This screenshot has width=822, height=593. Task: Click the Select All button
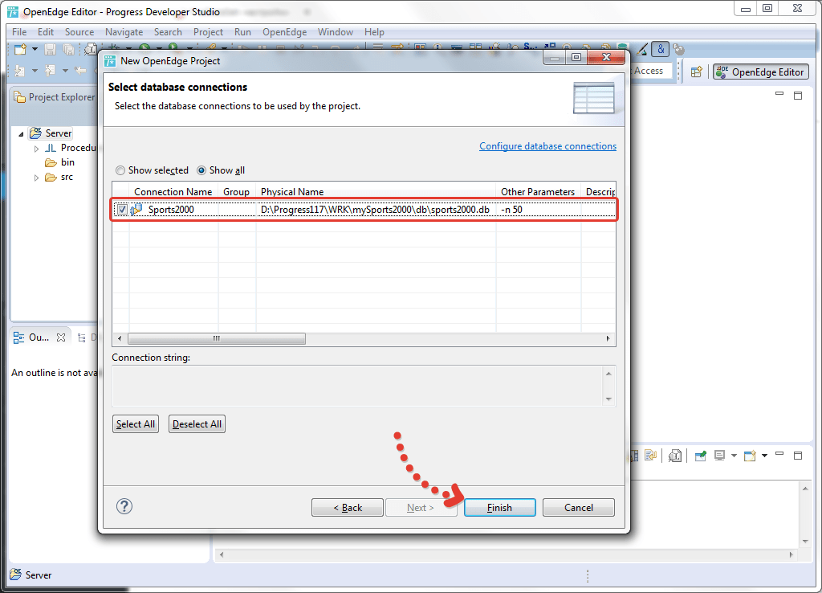click(135, 424)
